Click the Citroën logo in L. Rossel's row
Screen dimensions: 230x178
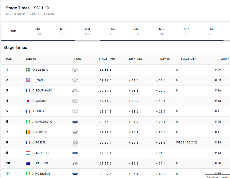pos(75,142)
